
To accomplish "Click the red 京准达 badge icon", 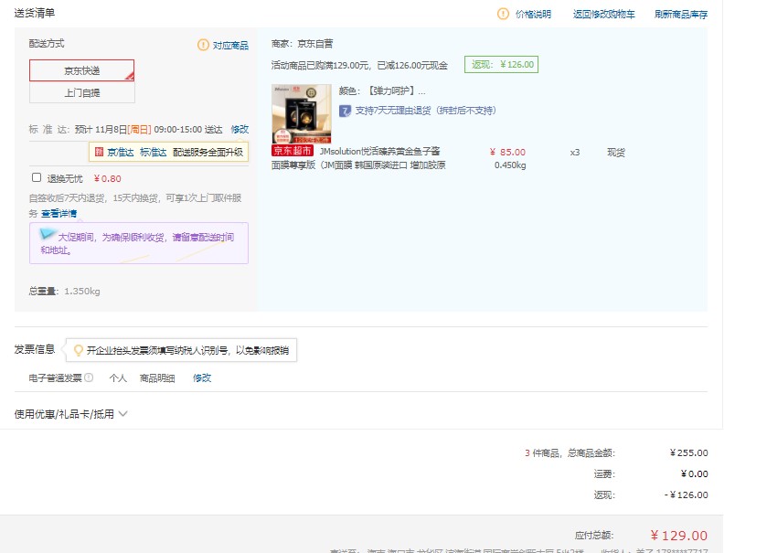I will [99, 152].
